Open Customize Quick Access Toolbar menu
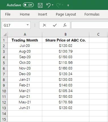 tap(68, 5)
